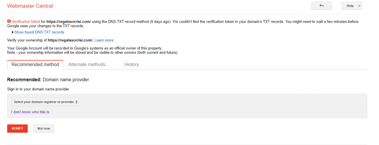Click the Webmaster Central title

coord(30,6)
